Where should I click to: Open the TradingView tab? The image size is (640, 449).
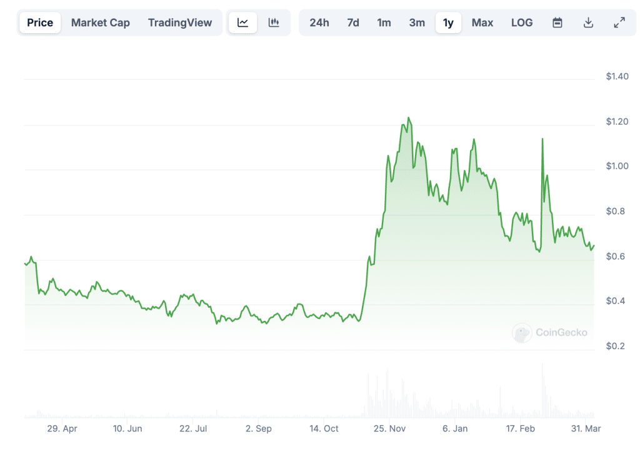(x=180, y=22)
